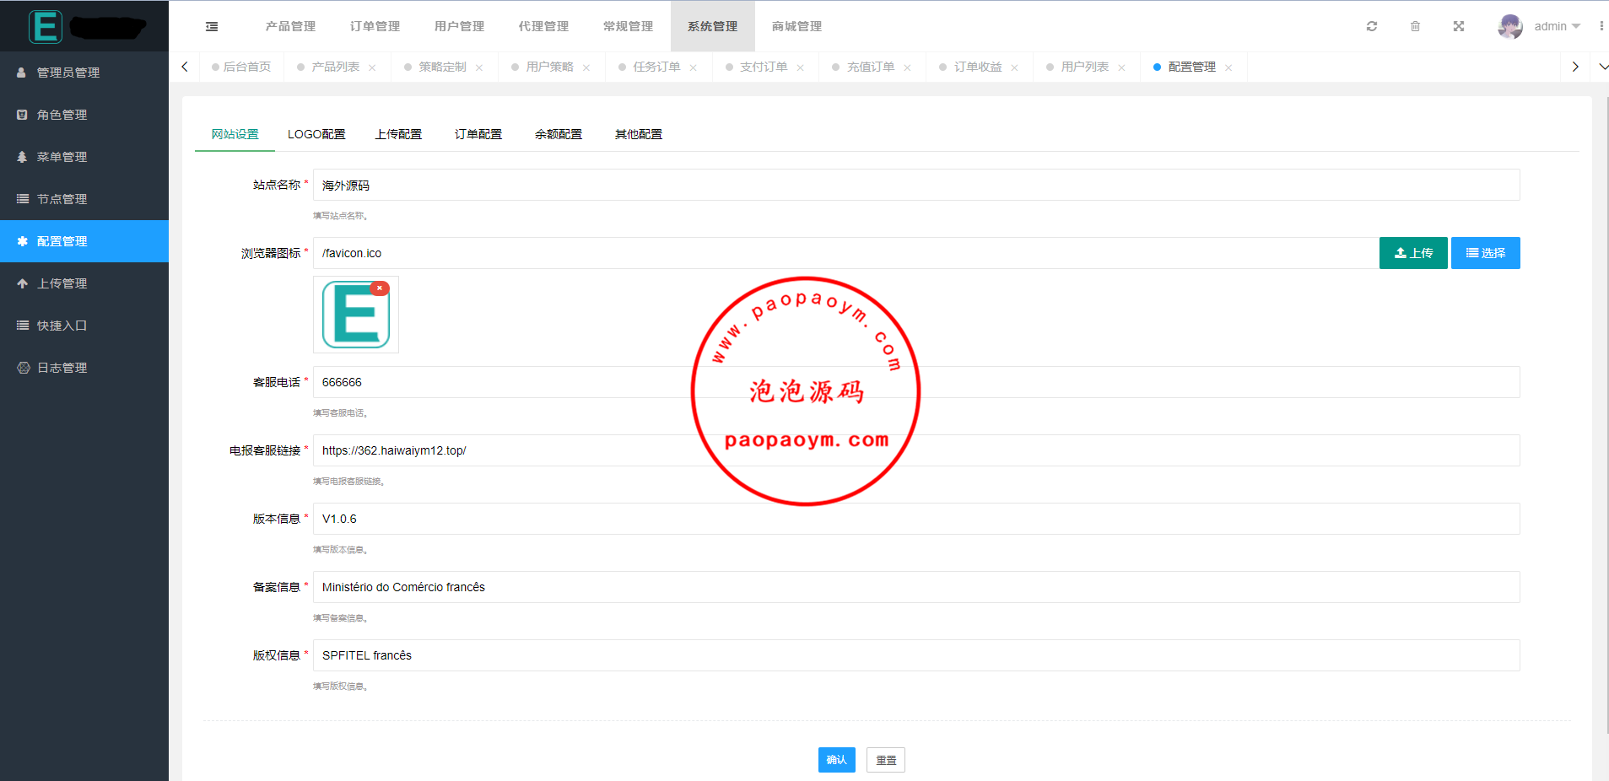Click the refresh icon in top bar
Viewport: 1609px width, 781px height.
pyautogui.click(x=1372, y=26)
